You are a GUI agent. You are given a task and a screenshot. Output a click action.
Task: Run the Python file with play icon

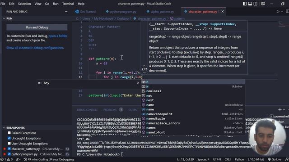tap(278, 12)
